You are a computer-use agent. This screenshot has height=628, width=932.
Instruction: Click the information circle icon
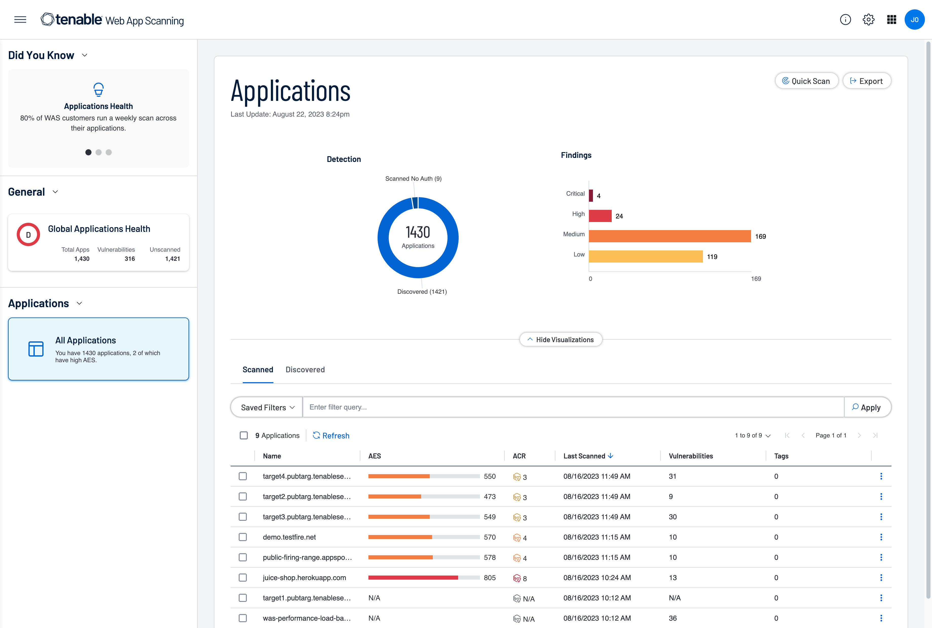coord(845,20)
